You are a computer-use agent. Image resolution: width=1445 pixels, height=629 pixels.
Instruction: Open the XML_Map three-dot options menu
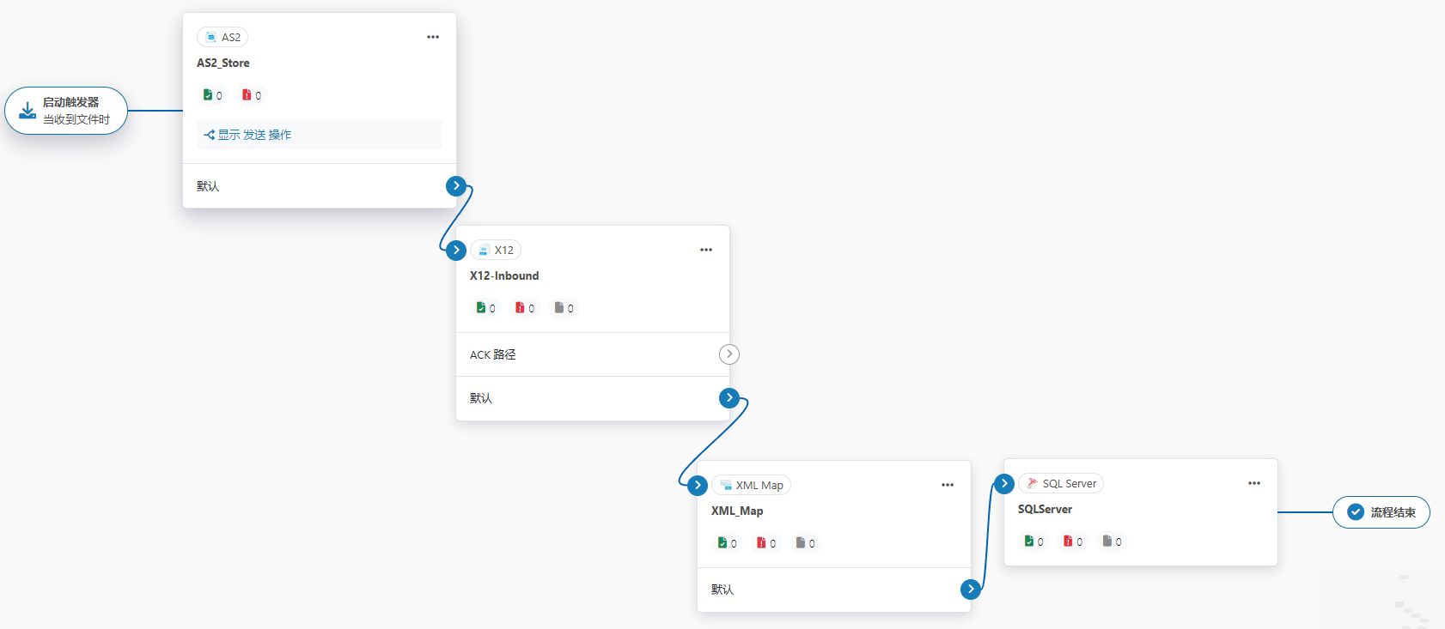click(x=948, y=485)
